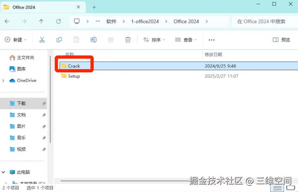298x192 pixels.
Task: Click the Crack date 2024/9/25 9:48
Action: coord(220,66)
